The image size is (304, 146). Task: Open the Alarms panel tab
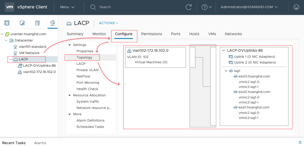[40, 143]
